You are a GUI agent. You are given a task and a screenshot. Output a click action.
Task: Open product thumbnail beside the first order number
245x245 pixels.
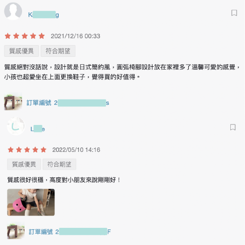13,102
